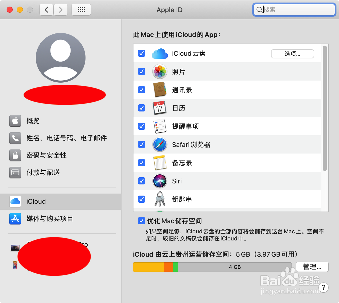The width and height of the screenshot is (339, 303).
Task: Click the iCloud Drive cloud icon
Action: (x=160, y=53)
